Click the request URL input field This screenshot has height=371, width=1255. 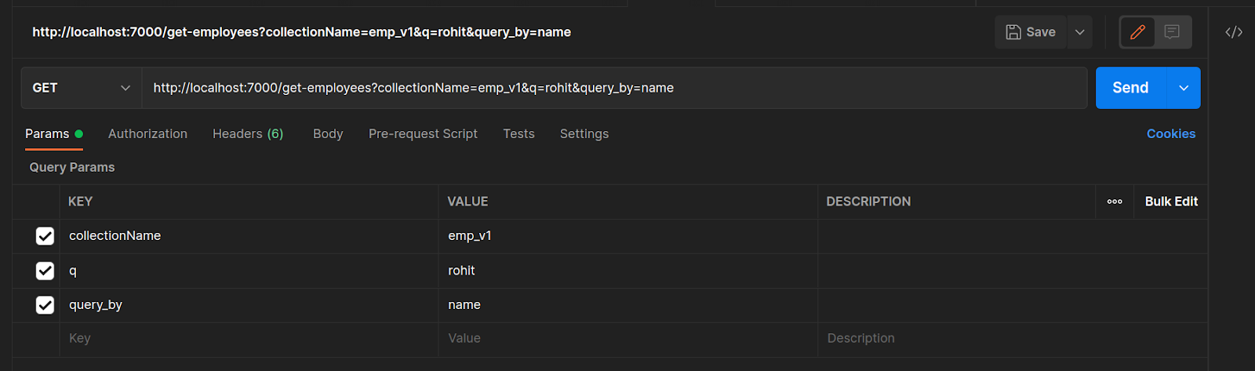coord(612,88)
